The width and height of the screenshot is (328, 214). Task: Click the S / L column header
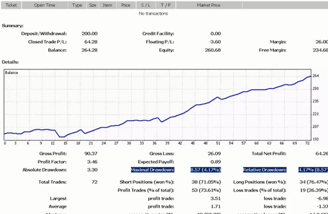146,5
